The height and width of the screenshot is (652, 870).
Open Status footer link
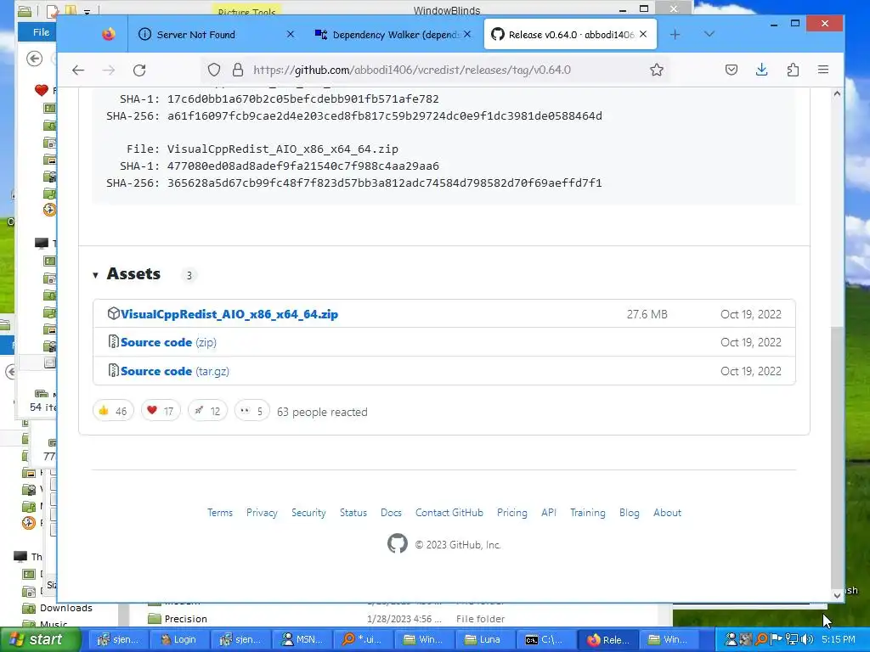click(353, 513)
